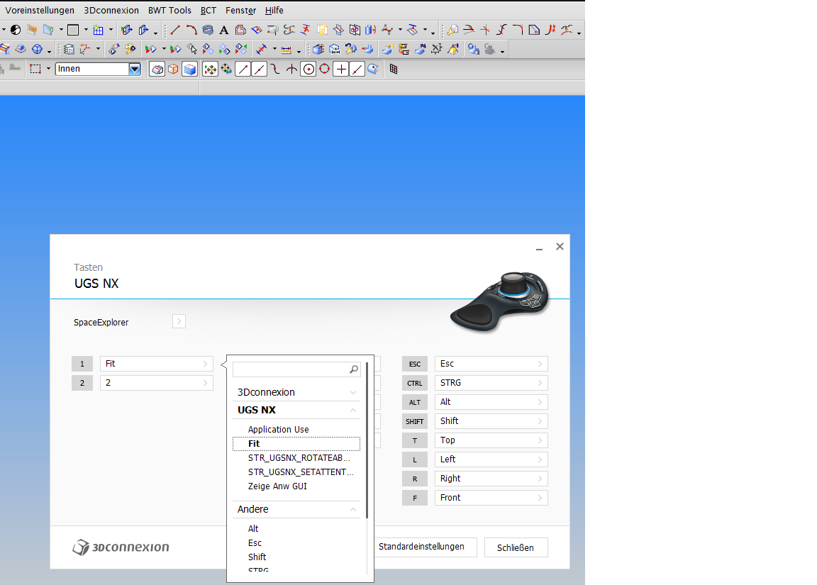Open assignment list for T Top key

click(x=491, y=440)
